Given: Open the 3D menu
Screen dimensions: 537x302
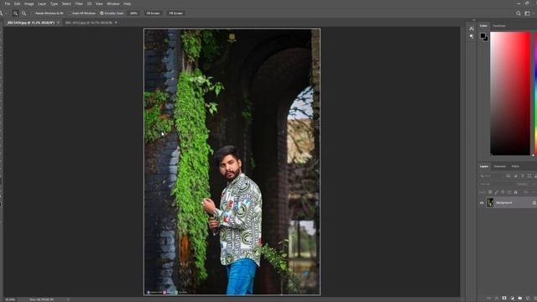Looking at the screenshot, I should click(x=90, y=3).
